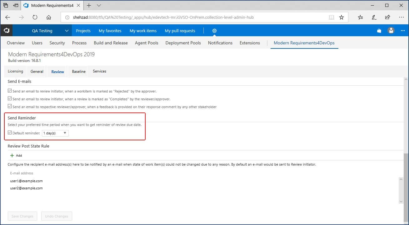Click the browser Back arrow
Screen dimensions: 409x225
8,17
